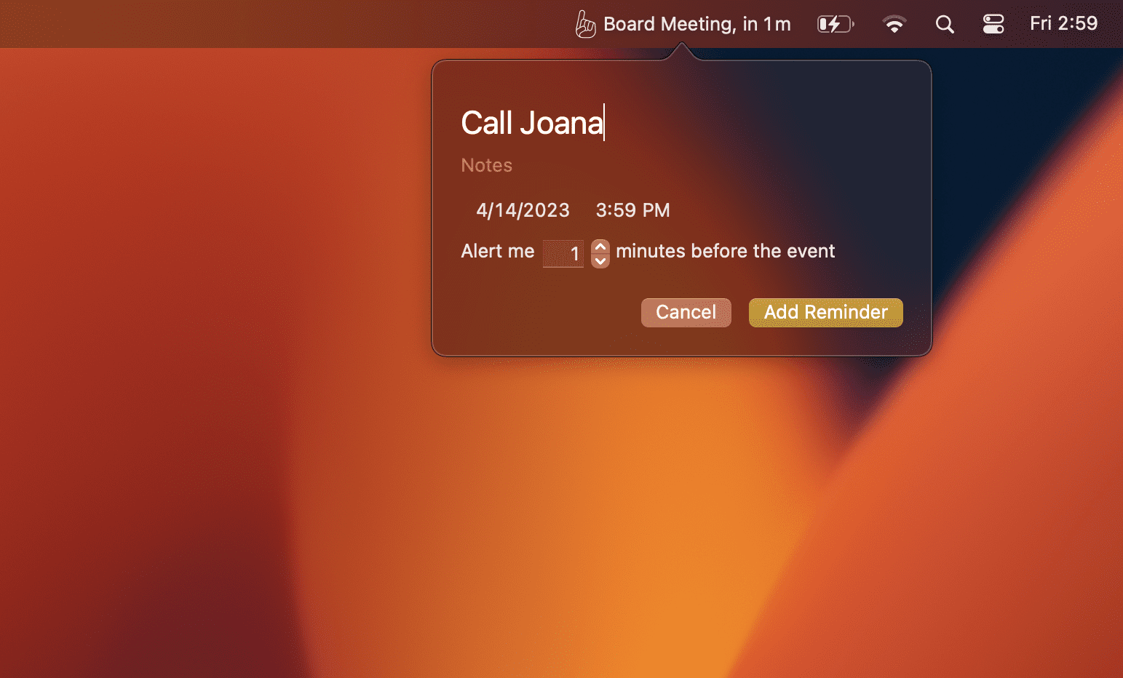Select the hour in 3:59 PM

(x=601, y=210)
